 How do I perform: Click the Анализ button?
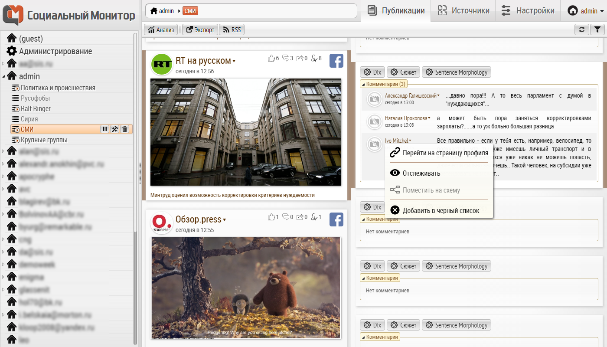[x=161, y=29]
